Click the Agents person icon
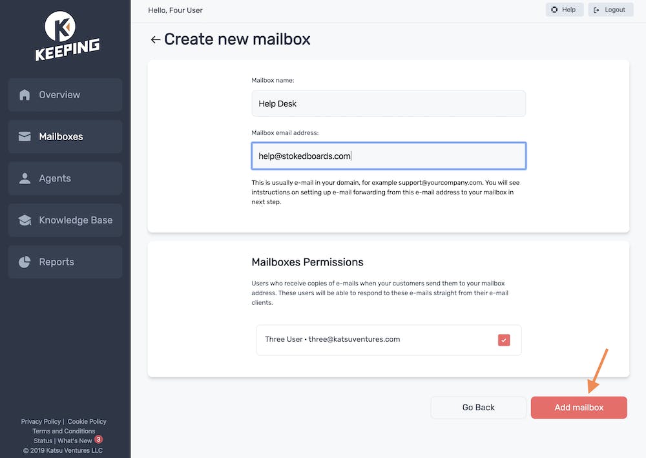The width and height of the screenshot is (646, 458). click(x=25, y=178)
